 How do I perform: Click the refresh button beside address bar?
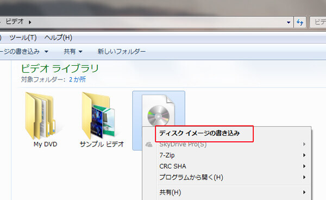(300, 22)
